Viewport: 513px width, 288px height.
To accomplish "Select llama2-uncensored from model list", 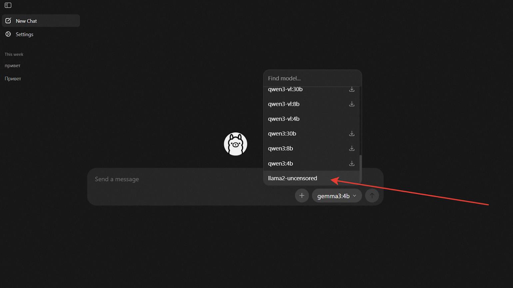I will 292,178.
